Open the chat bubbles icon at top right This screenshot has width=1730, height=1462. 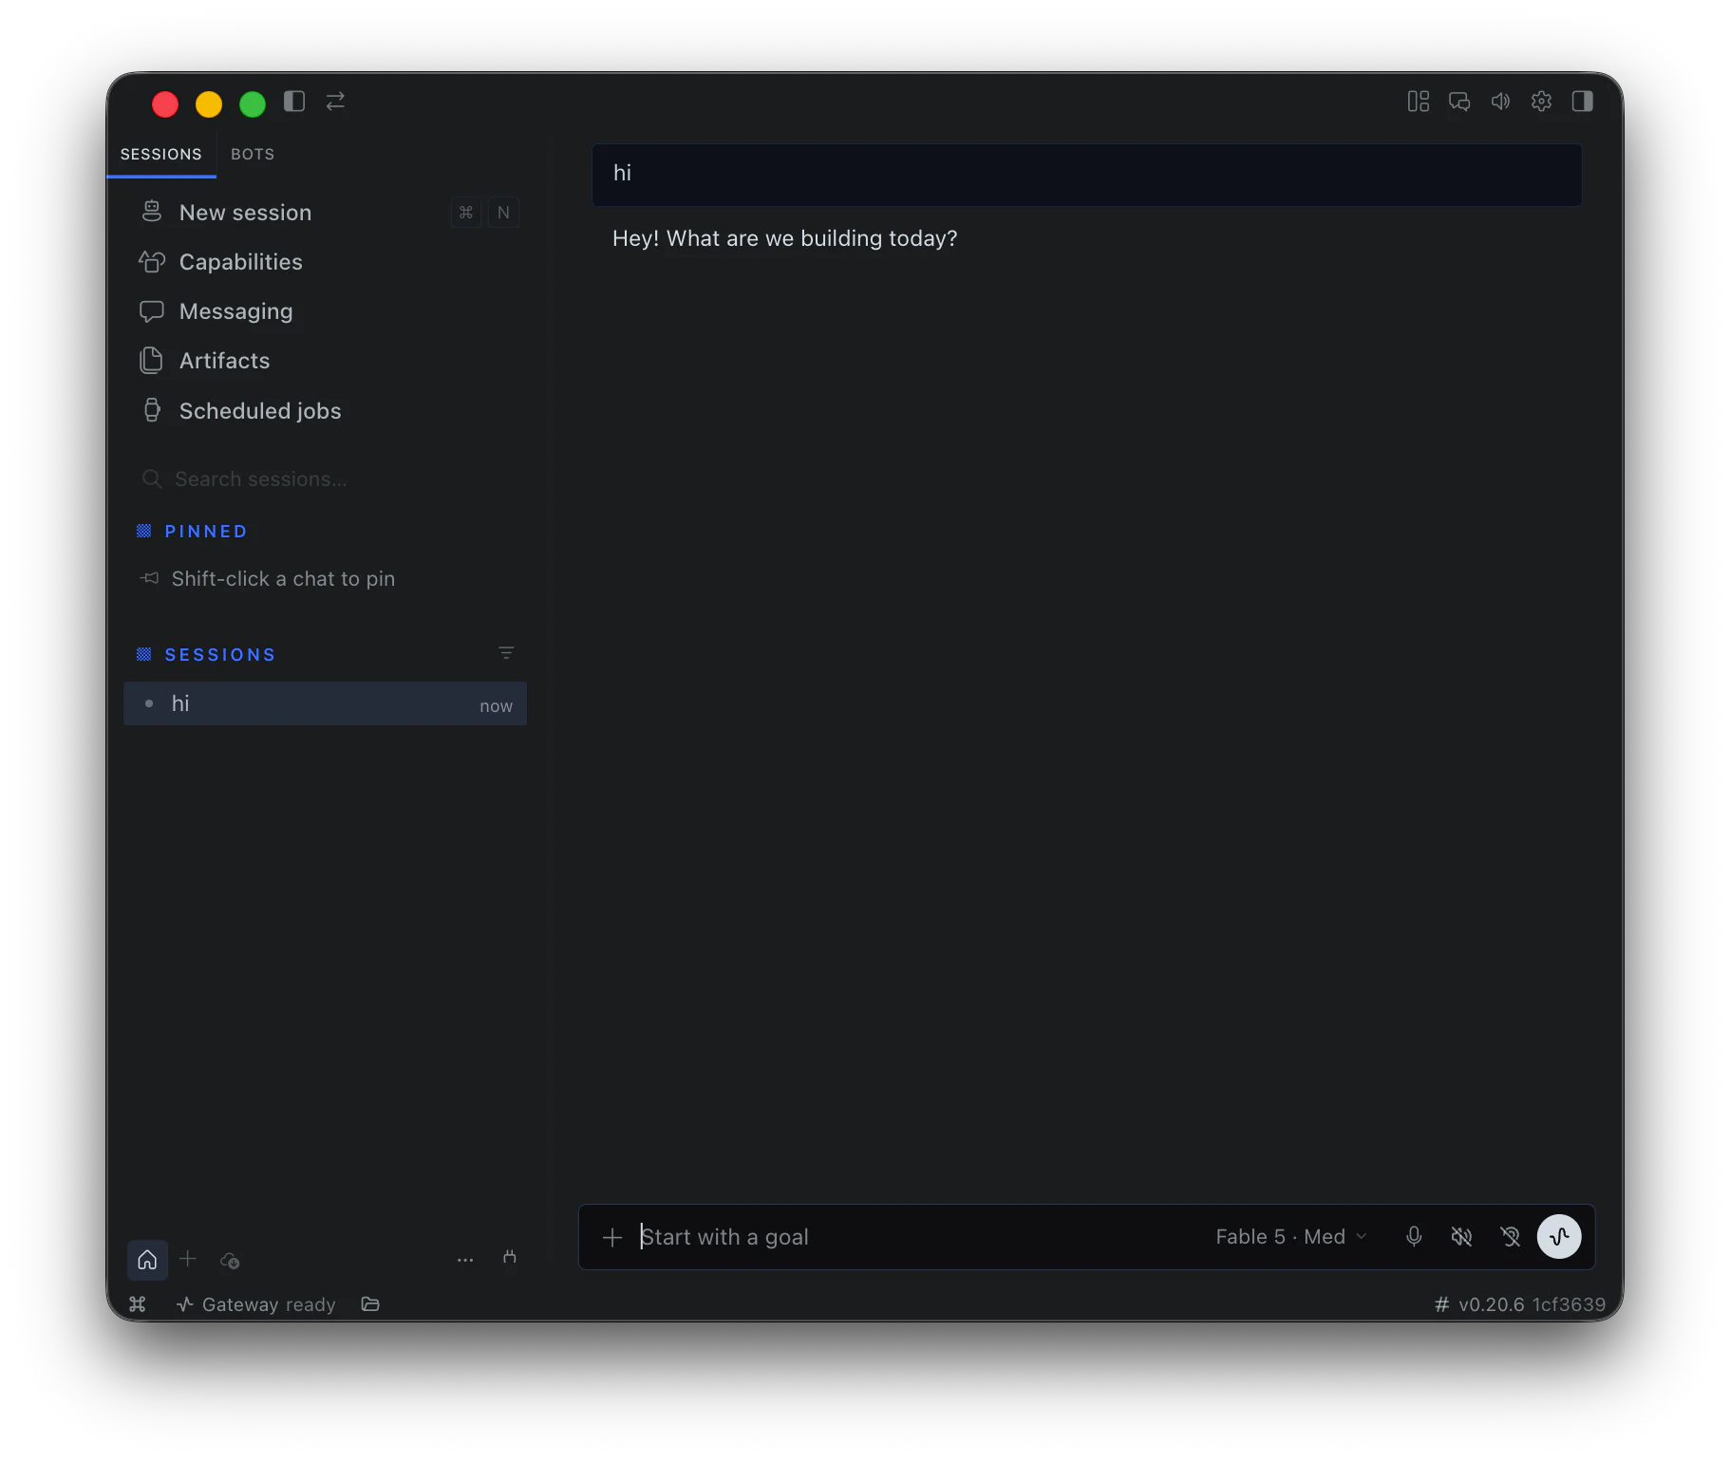tap(1459, 102)
